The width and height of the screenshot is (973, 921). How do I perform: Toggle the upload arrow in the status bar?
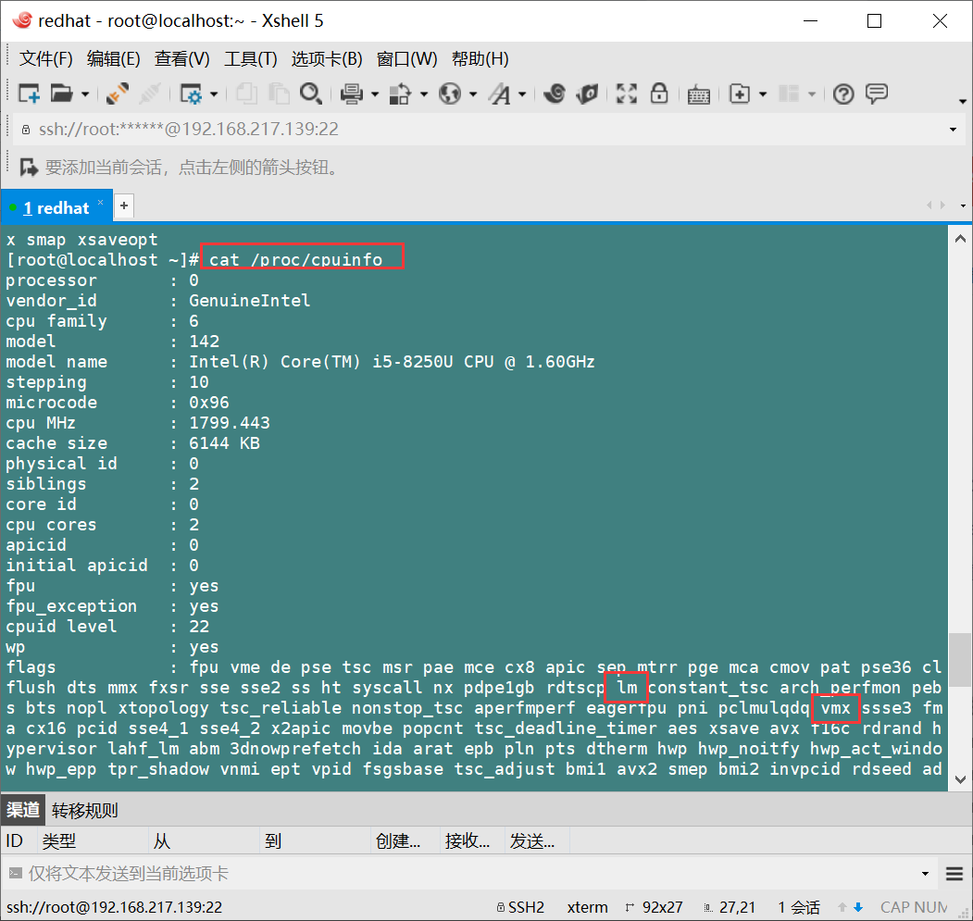pyautogui.click(x=842, y=907)
